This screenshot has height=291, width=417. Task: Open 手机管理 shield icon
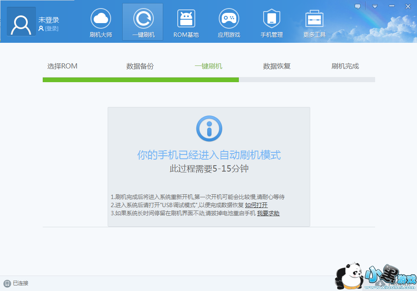coord(272,19)
